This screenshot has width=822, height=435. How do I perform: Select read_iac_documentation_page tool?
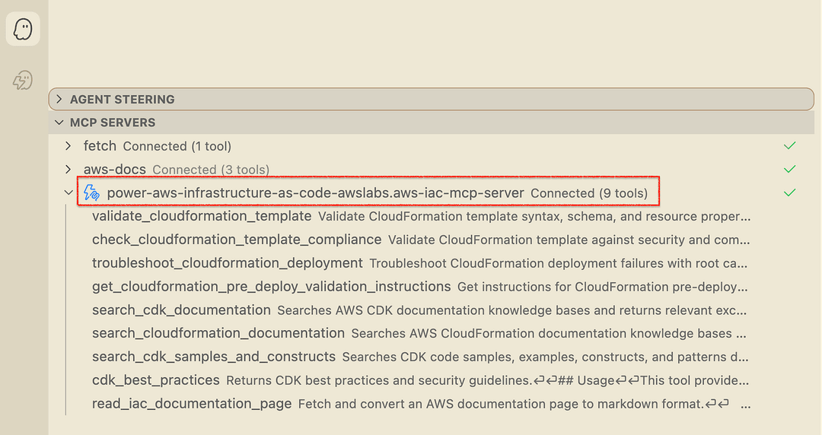[x=192, y=404]
